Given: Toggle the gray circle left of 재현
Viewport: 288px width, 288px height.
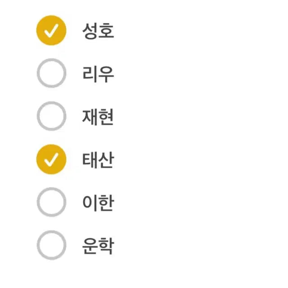Looking at the screenshot, I should 51,116.
